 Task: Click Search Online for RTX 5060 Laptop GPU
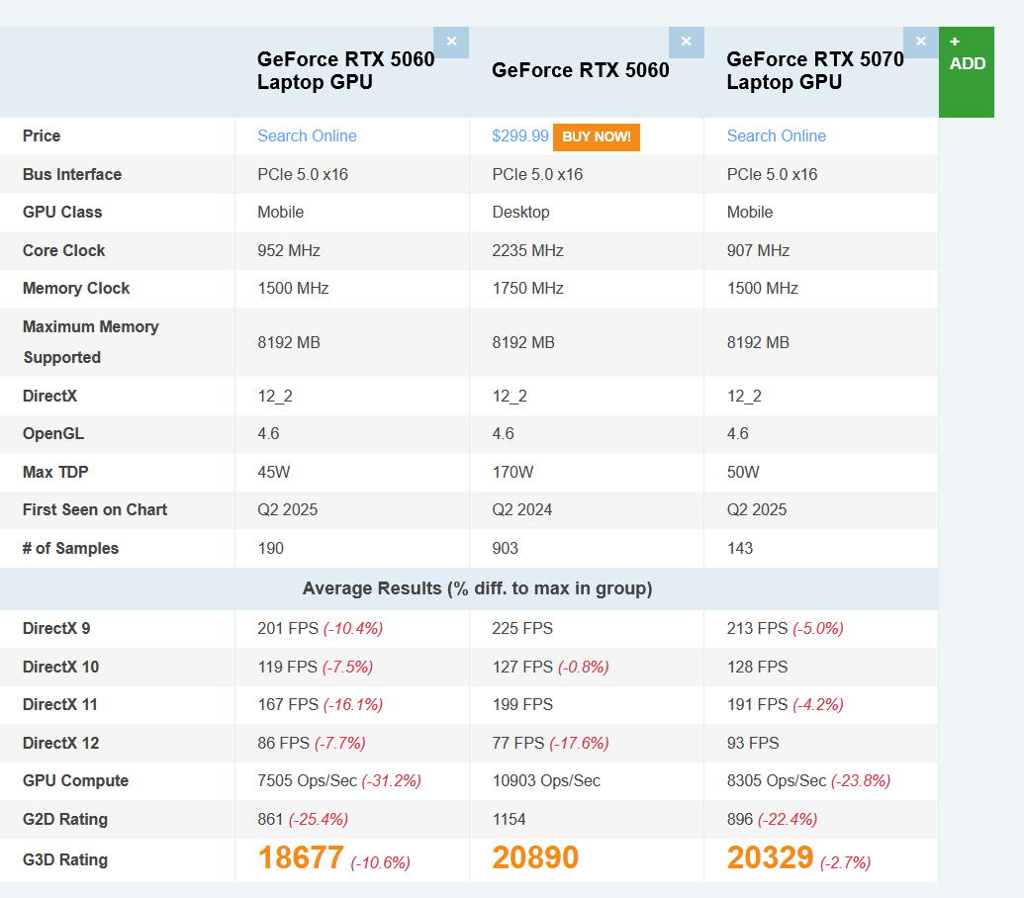click(307, 136)
